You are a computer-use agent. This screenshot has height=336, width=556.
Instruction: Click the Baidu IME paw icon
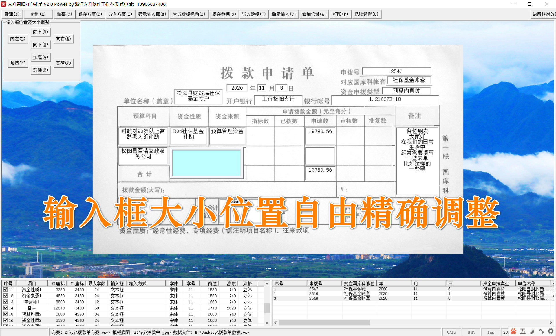coord(513,331)
